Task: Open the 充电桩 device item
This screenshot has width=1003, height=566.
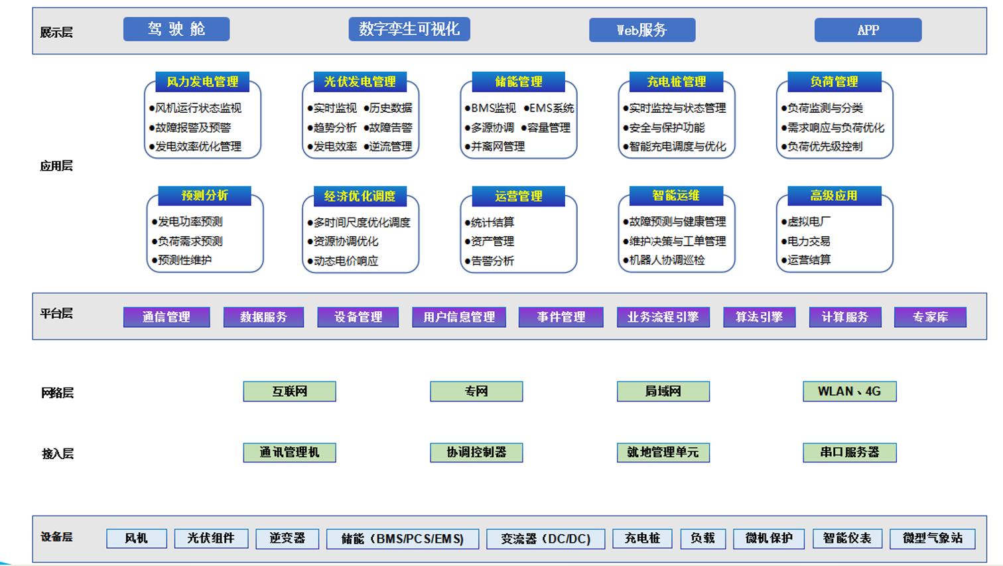Action: click(643, 539)
